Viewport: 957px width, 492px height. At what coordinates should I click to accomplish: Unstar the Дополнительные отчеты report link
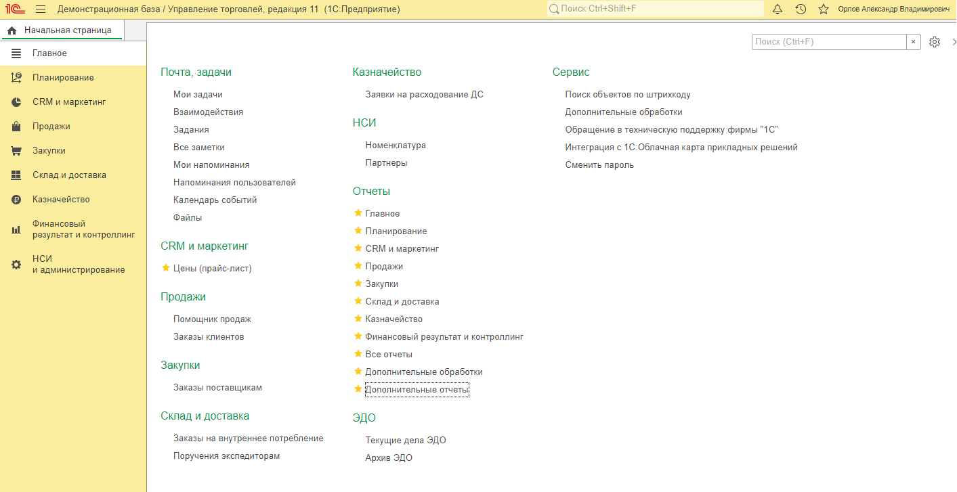click(358, 389)
